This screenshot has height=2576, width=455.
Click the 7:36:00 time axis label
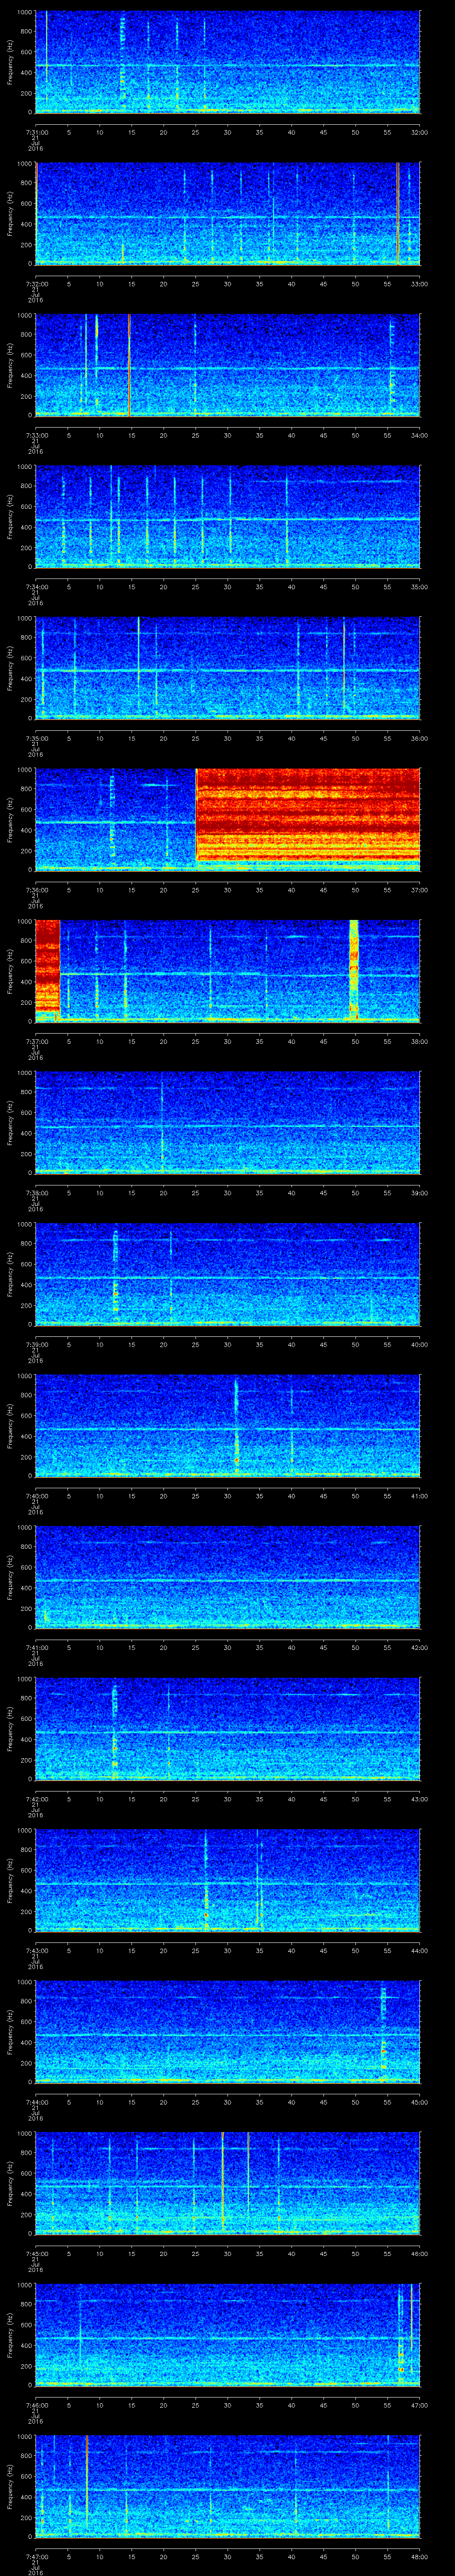coord(36,890)
